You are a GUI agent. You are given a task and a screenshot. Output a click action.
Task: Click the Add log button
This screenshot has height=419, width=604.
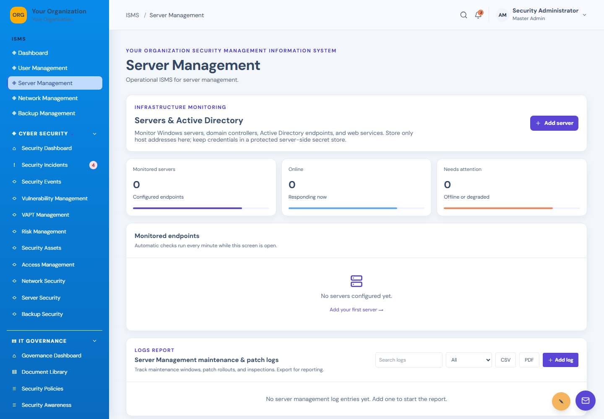coord(560,360)
